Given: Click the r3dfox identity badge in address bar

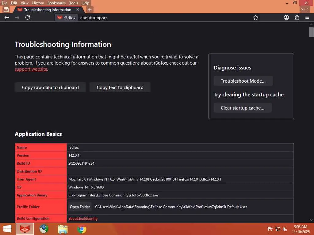Looking at the screenshot, I should click(67, 18).
